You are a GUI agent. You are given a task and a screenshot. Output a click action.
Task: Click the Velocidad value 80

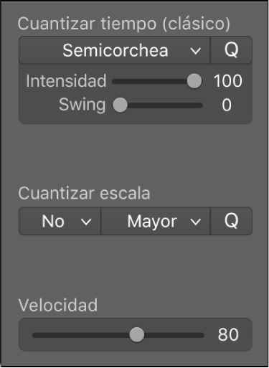pos(228,334)
